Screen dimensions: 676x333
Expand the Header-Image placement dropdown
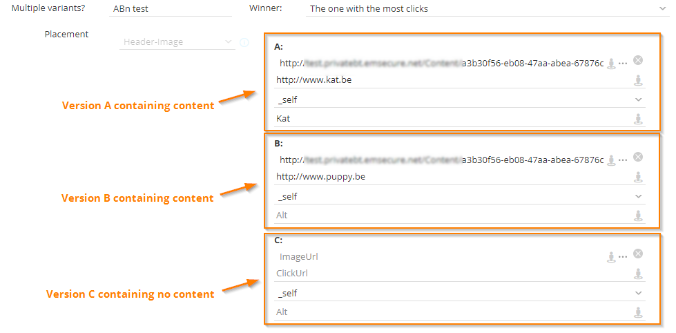(229, 42)
